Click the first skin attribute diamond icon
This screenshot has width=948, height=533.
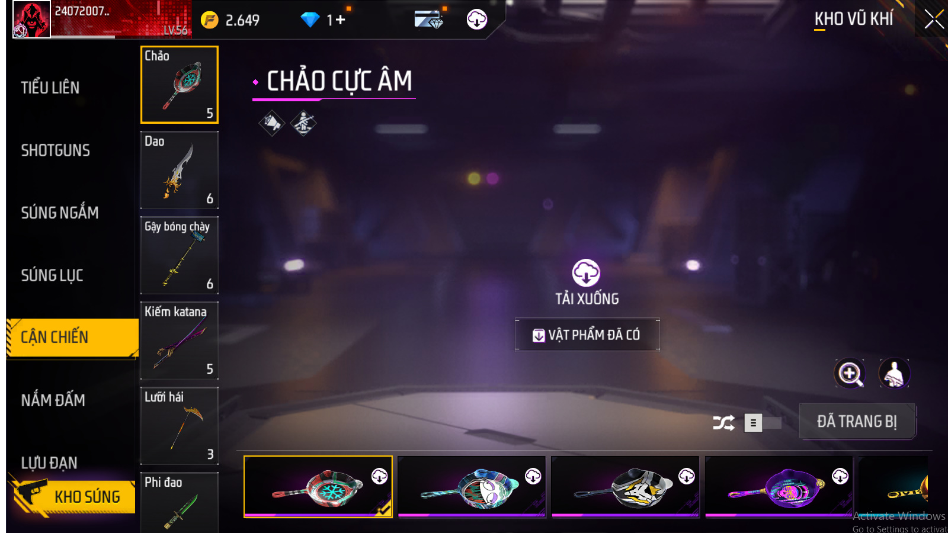point(272,123)
